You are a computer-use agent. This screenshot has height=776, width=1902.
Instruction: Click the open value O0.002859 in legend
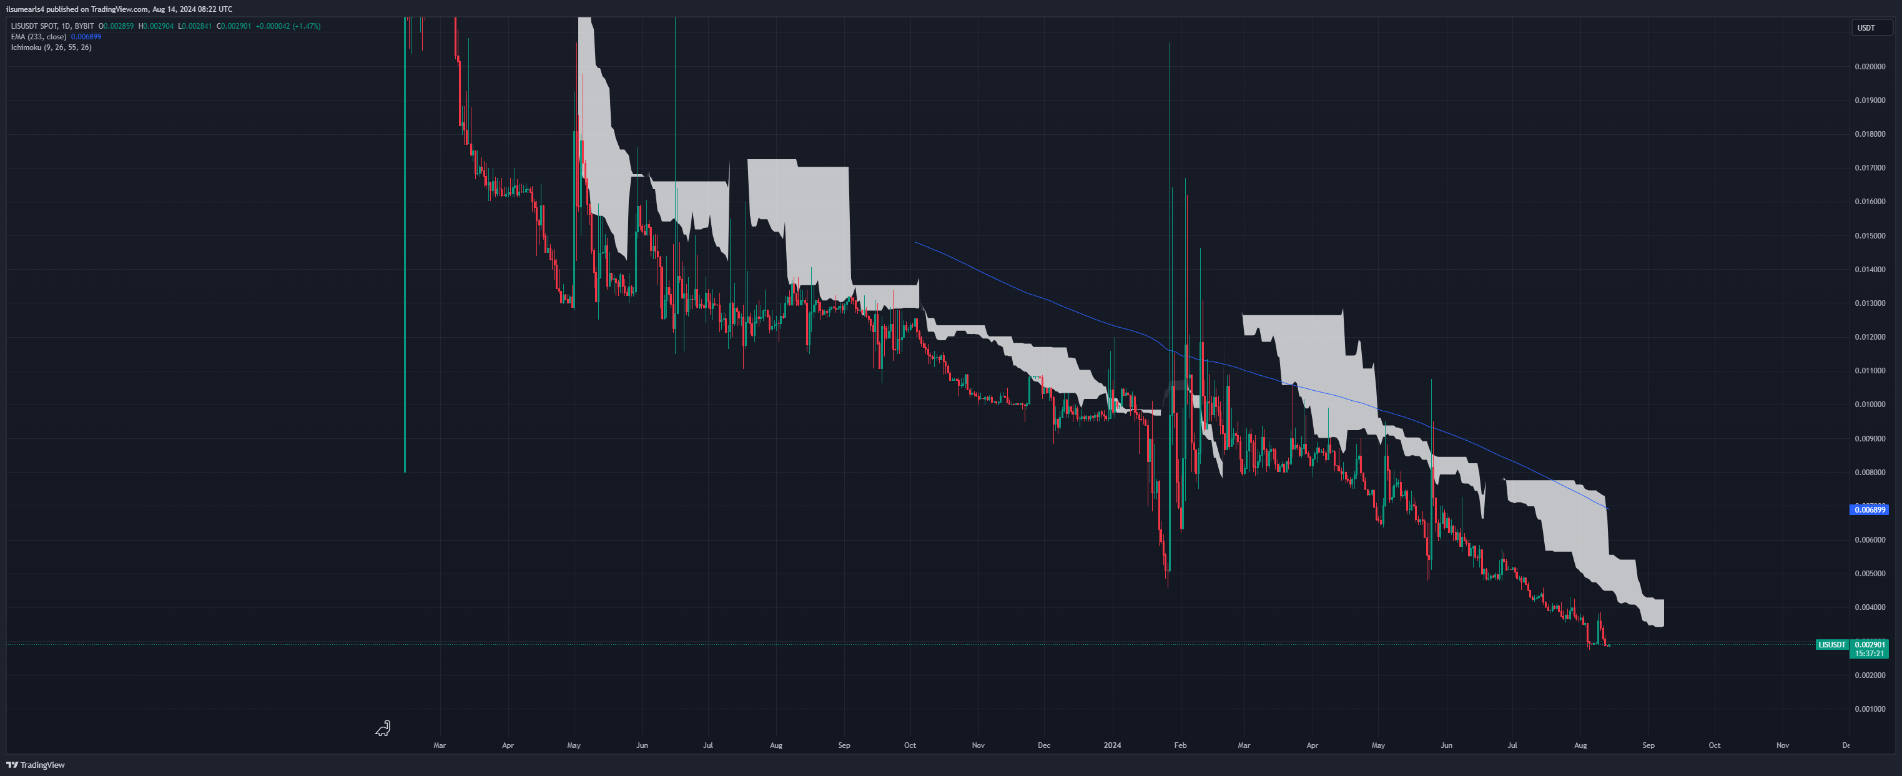(x=116, y=26)
